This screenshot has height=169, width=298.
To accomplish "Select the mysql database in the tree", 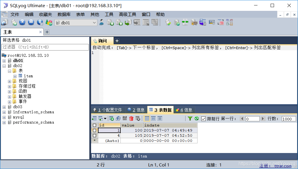I will click(x=19, y=117).
